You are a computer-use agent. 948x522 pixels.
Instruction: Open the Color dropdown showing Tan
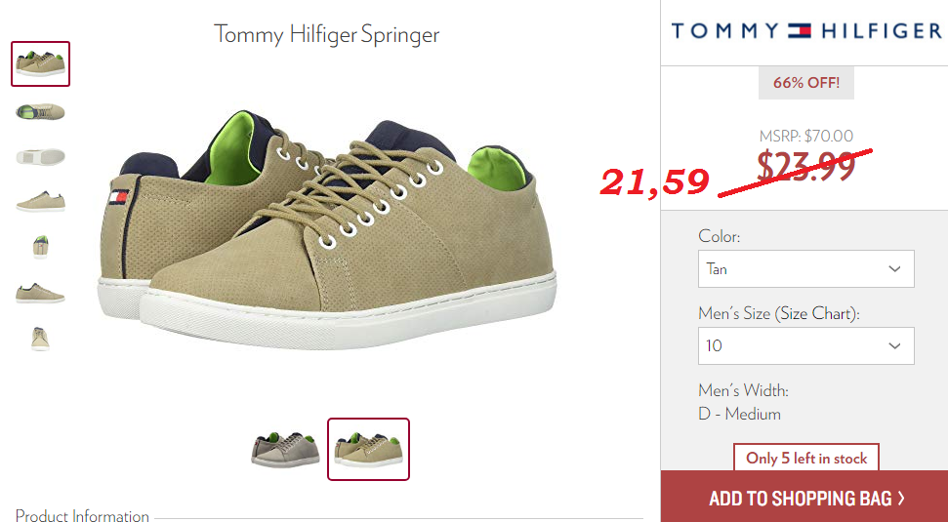click(x=805, y=269)
